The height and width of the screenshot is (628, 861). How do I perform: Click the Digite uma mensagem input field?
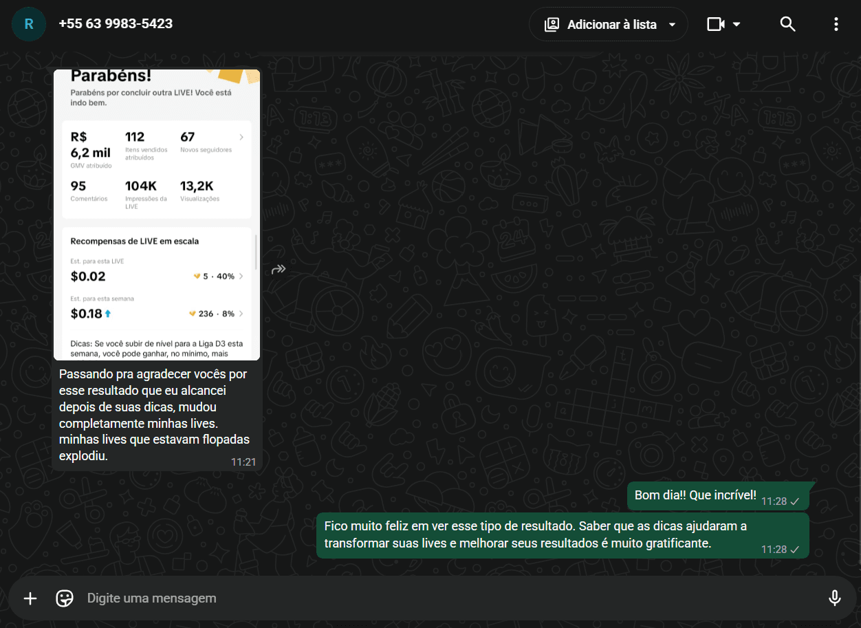tap(450, 598)
